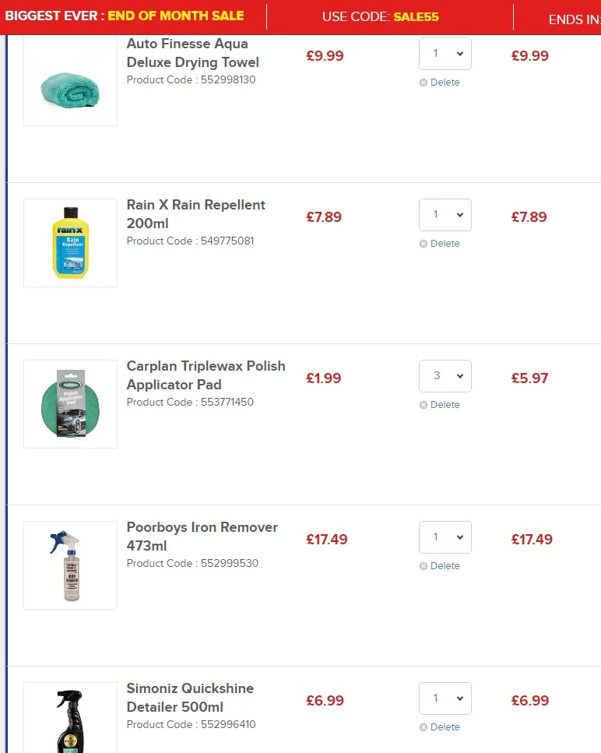The height and width of the screenshot is (753, 601).
Task: Change quantity of Carplan Triplewax Applicator Pad
Action: point(445,376)
